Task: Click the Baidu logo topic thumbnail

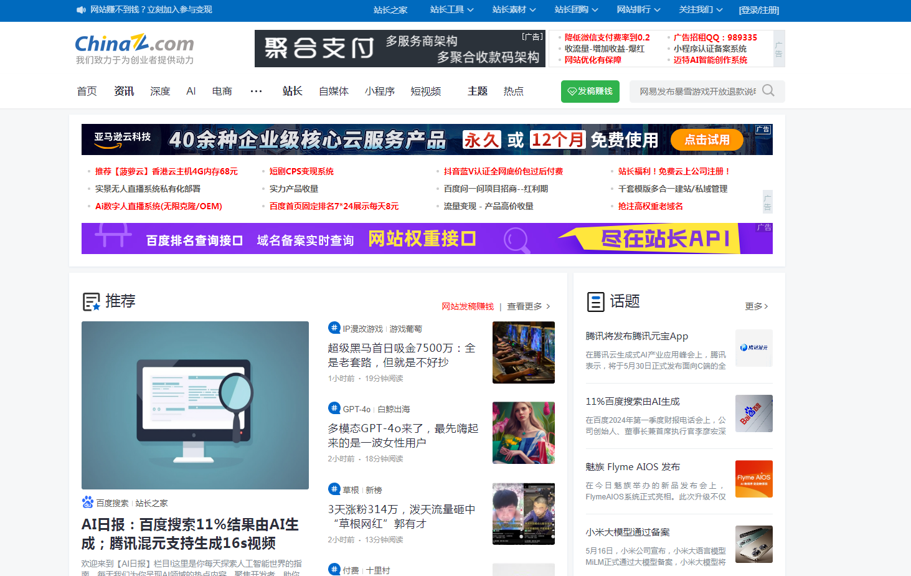Action: pyautogui.click(x=754, y=413)
